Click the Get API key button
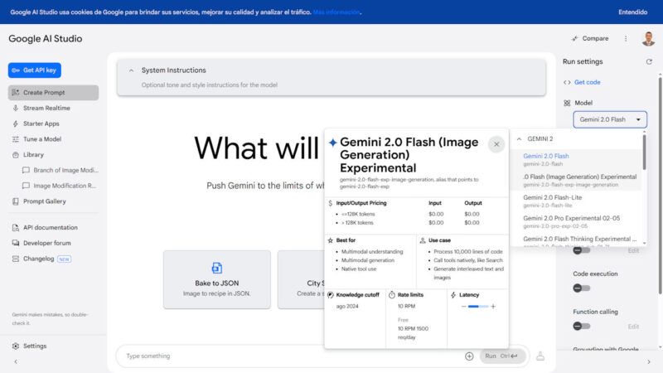The height and width of the screenshot is (373, 663). (x=35, y=70)
